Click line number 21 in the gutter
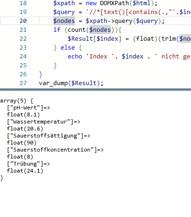Image resolution: width=191 pixels, height=217 pixels. click(23, 30)
